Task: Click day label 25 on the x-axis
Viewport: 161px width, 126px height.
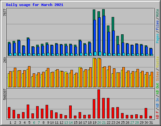Action: (x=123, y=123)
